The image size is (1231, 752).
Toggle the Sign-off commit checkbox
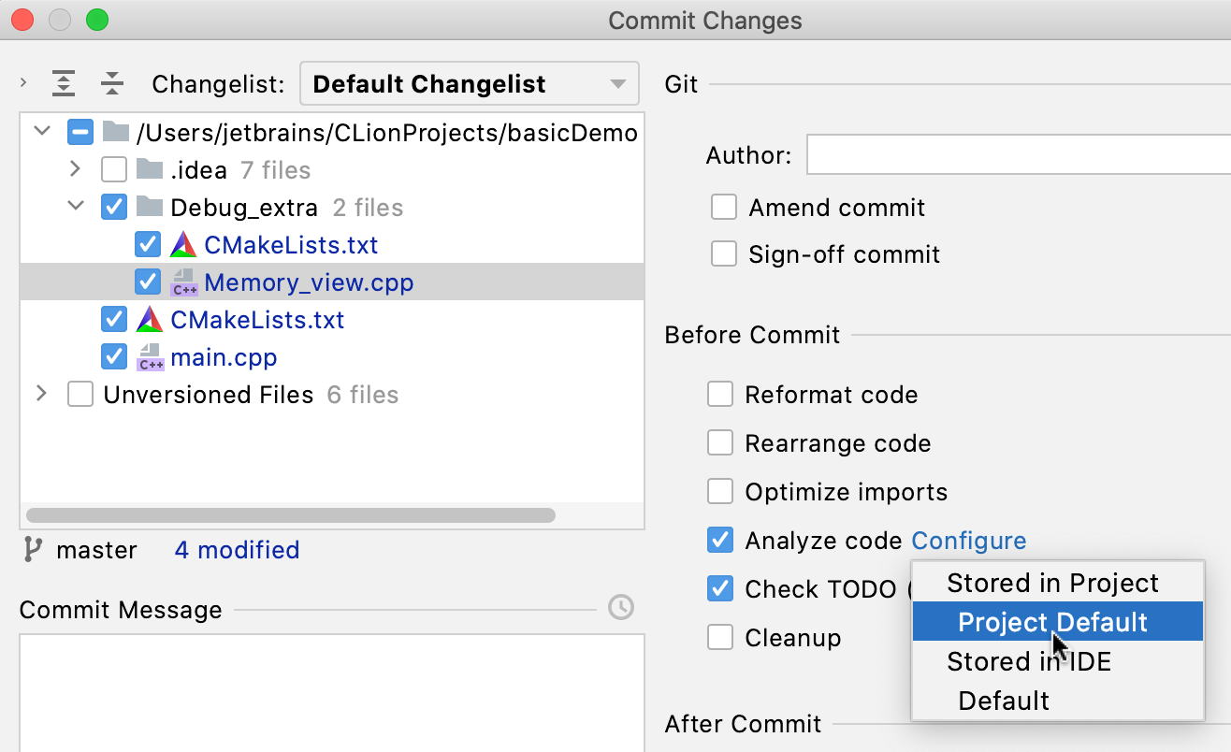click(724, 253)
